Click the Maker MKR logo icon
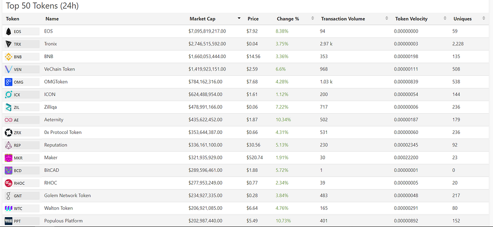Viewport: 493px width, 227px height. coord(8,158)
